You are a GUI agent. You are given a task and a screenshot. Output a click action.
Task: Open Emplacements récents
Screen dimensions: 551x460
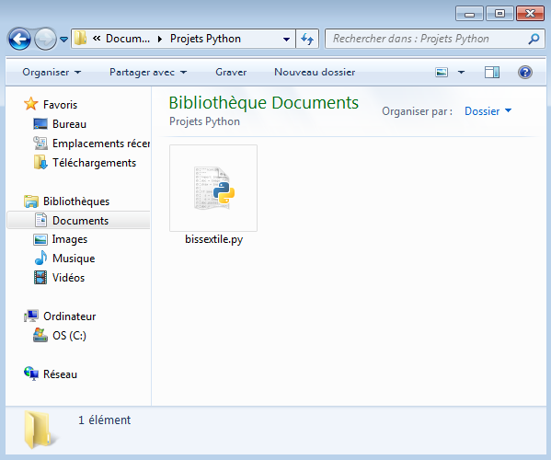pos(101,144)
